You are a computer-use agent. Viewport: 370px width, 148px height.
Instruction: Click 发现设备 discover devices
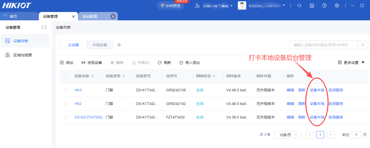92,63
